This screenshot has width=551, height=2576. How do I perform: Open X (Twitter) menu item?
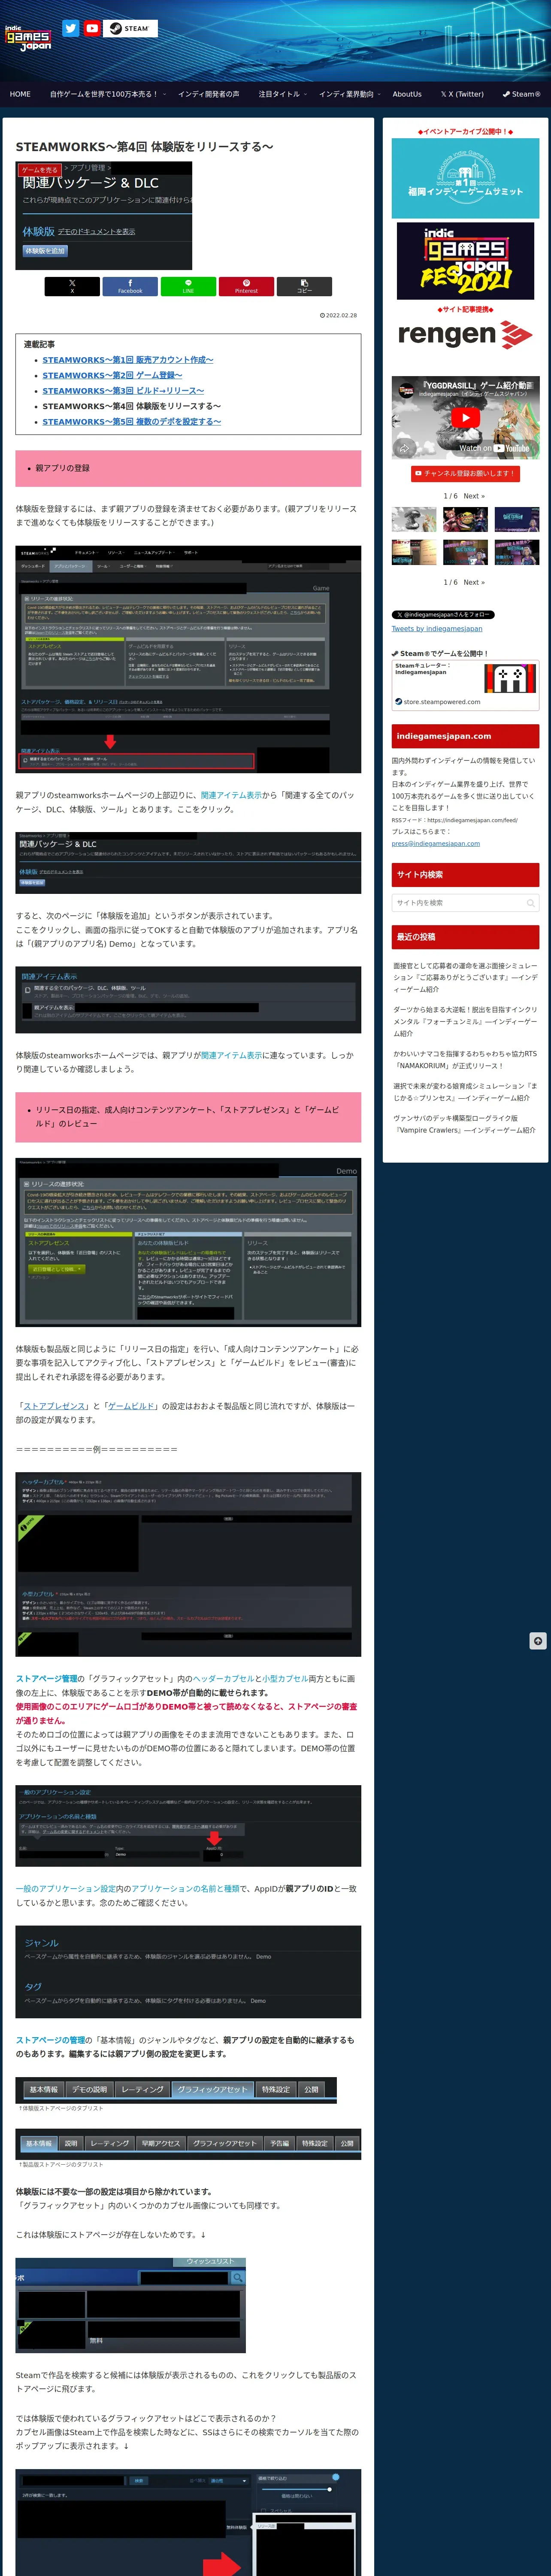pyautogui.click(x=462, y=94)
